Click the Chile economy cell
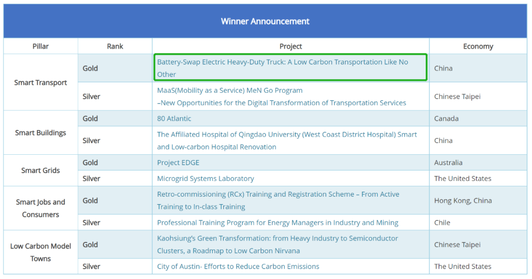 pos(442,223)
